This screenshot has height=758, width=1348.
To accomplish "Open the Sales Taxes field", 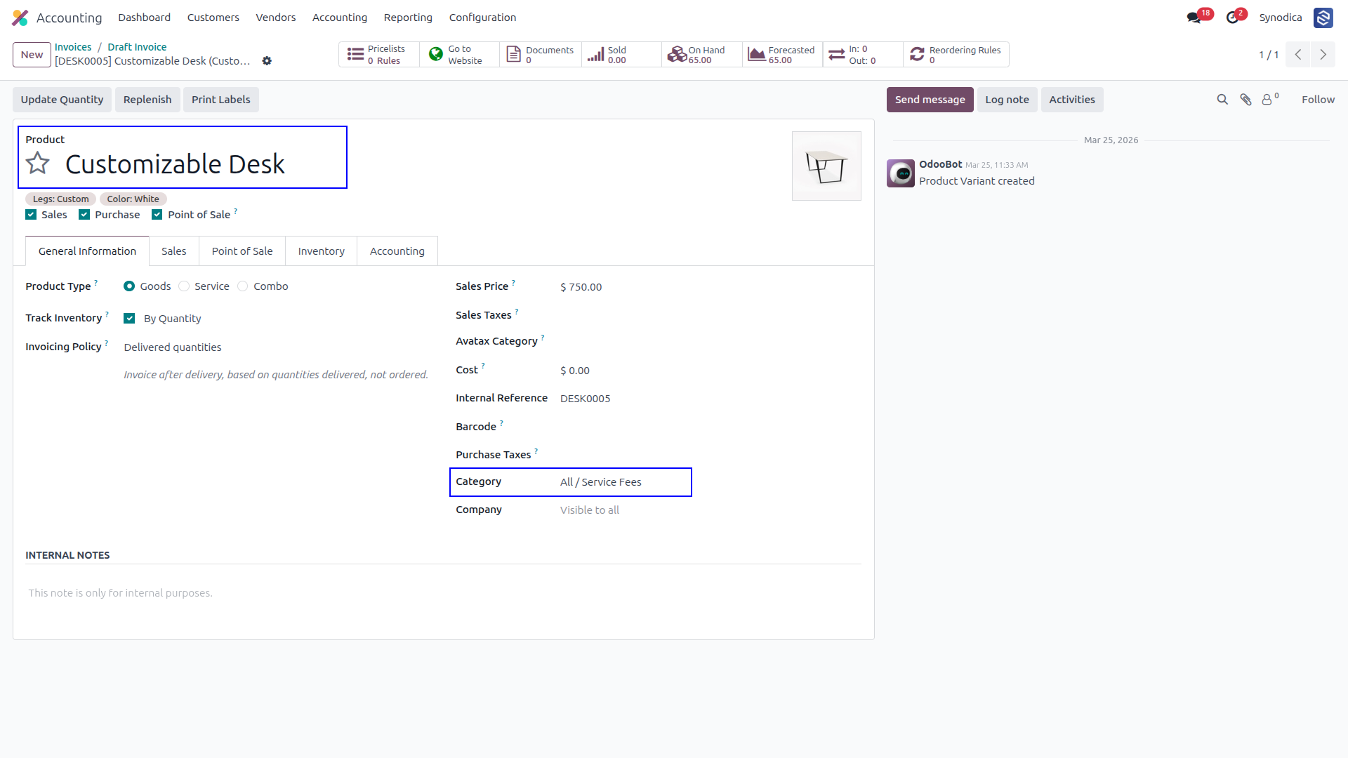I will (x=711, y=315).
